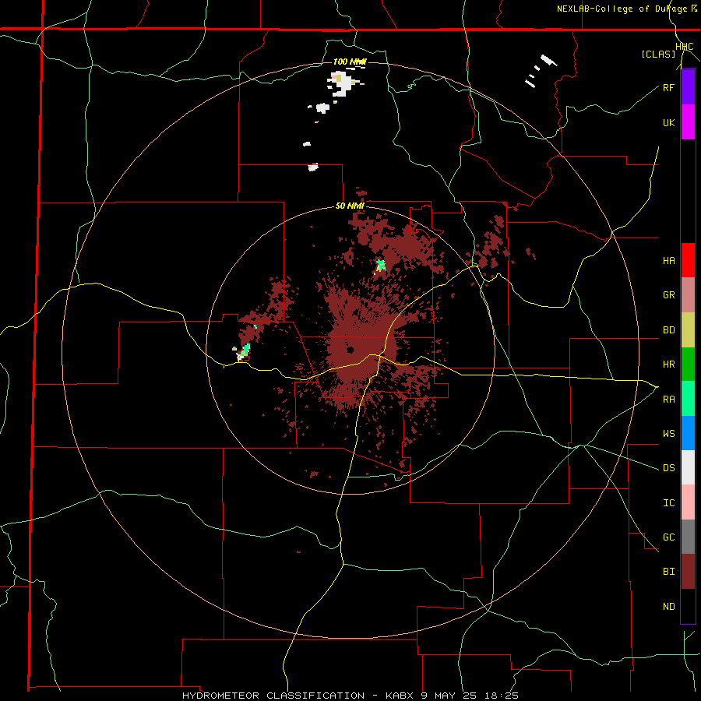Select the GR legend label
Image resolution: width=701 pixels, height=701 pixels.
(x=668, y=295)
